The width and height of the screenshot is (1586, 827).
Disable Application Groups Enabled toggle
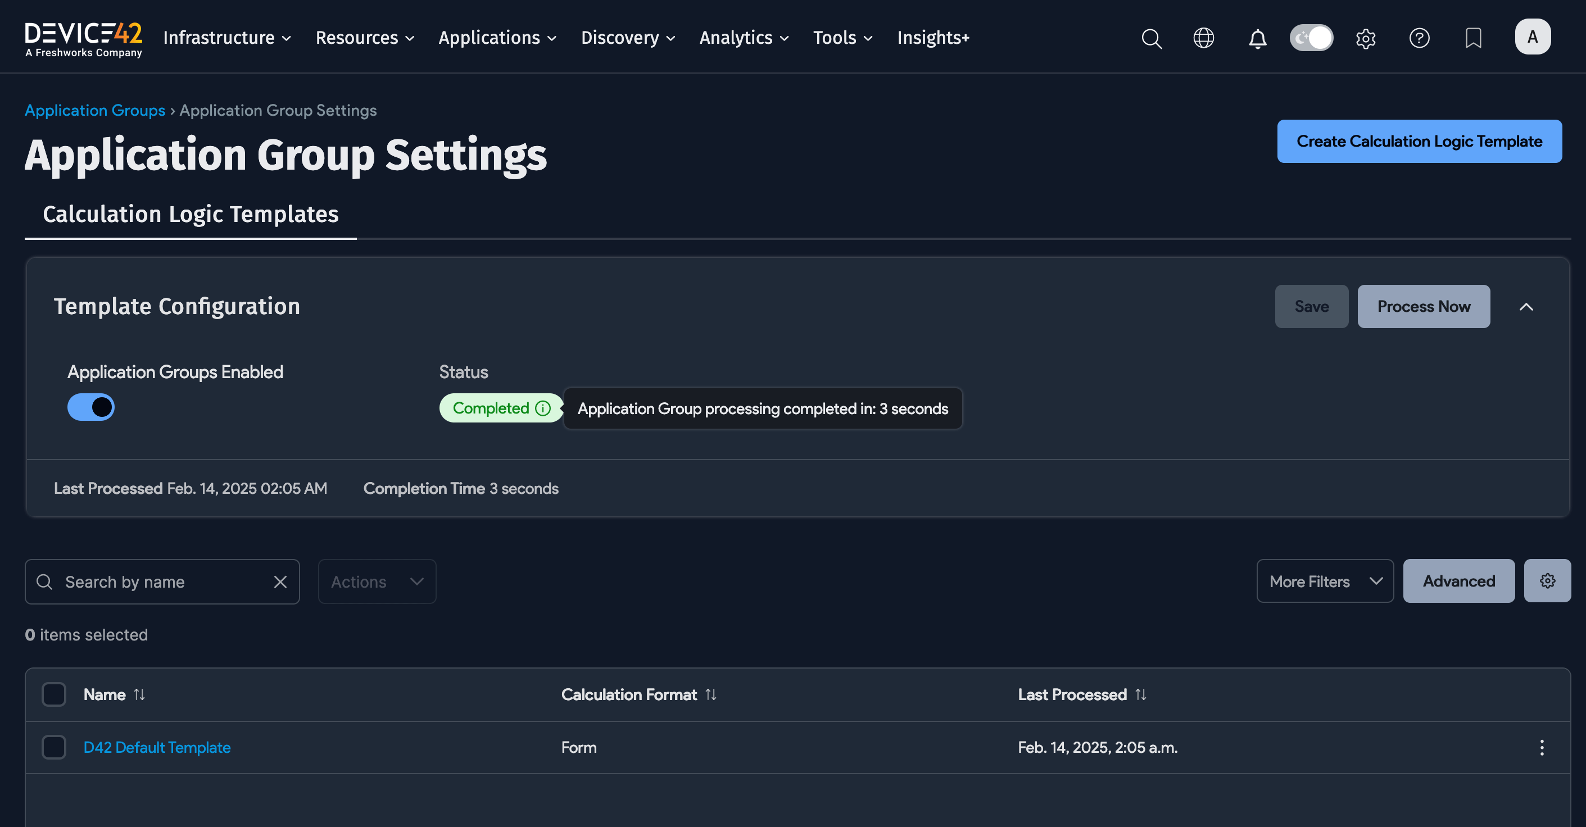tap(91, 407)
